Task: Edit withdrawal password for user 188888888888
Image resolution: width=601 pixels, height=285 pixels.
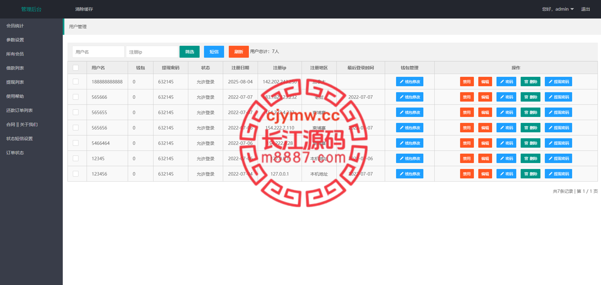Action: (558, 82)
